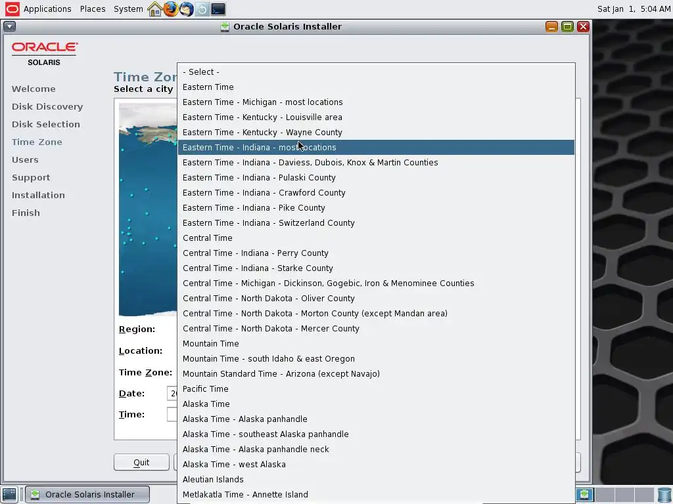
Task: Select Central Time - North Dakota - Morton County
Action: [x=376, y=313]
